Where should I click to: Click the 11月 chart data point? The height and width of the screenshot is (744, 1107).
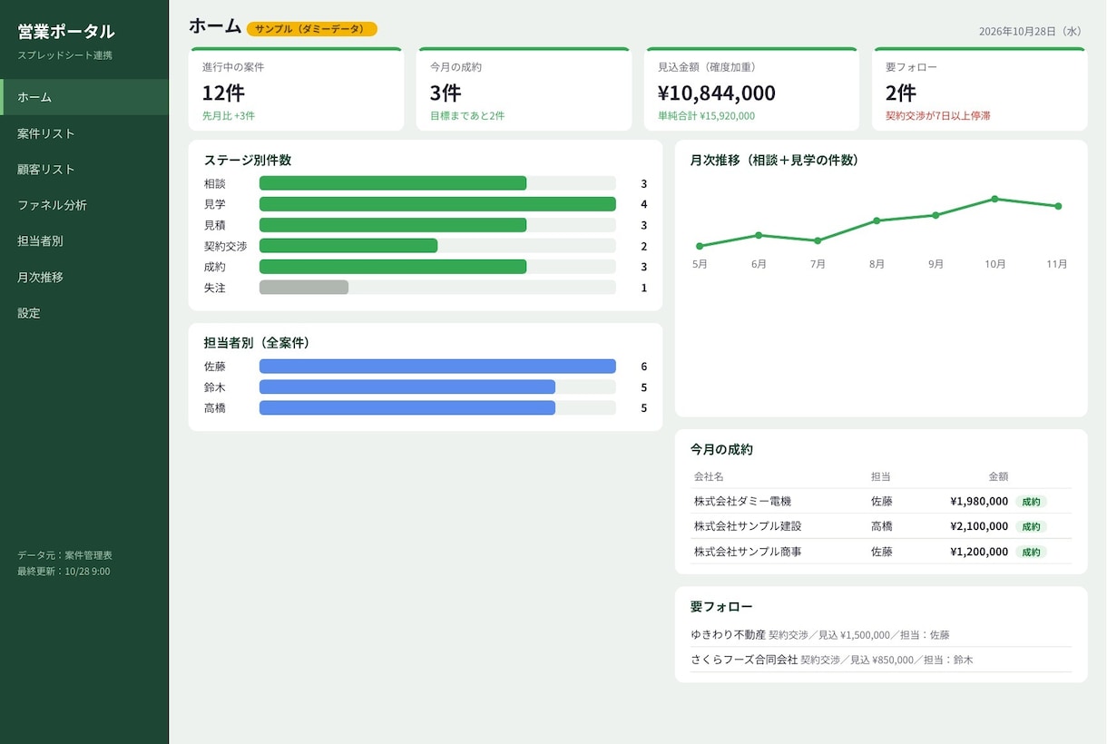1058,206
